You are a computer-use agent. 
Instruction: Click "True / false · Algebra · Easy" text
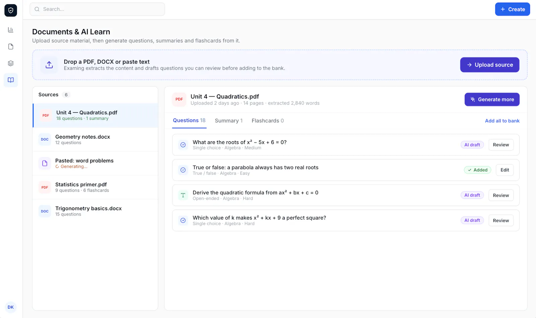tap(221, 173)
